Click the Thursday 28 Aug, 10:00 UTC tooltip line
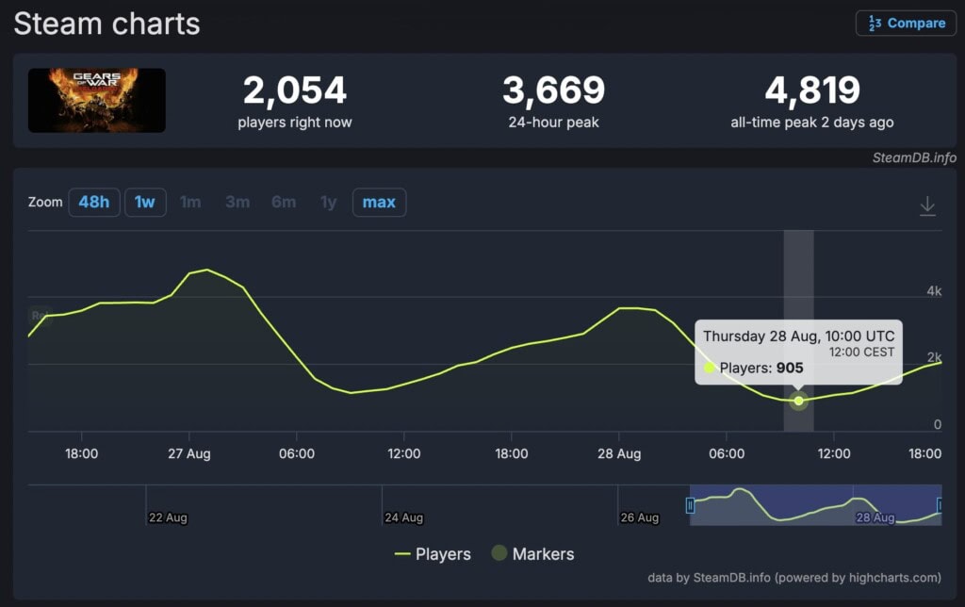Image resolution: width=965 pixels, height=607 pixels. [x=799, y=336]
